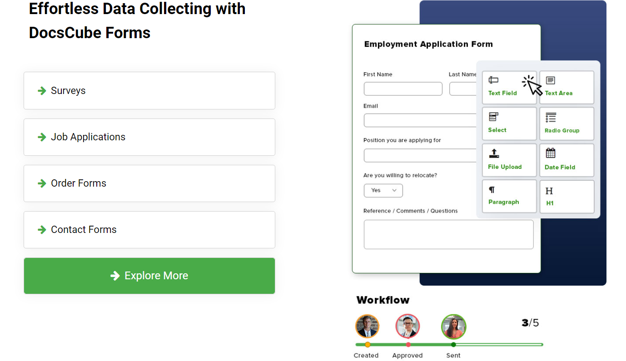Open the Contact Forms item
626x361 pixels.
point(149,230)
